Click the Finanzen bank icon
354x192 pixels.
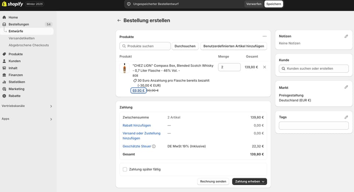pyautogui.click(x=4, y=75)
